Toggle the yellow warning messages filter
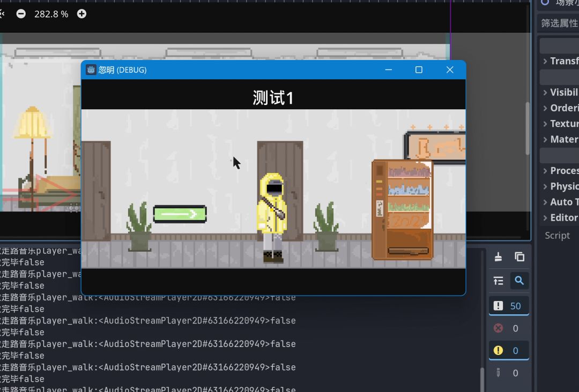Screen dimensions: 579x392 (508, 350)
